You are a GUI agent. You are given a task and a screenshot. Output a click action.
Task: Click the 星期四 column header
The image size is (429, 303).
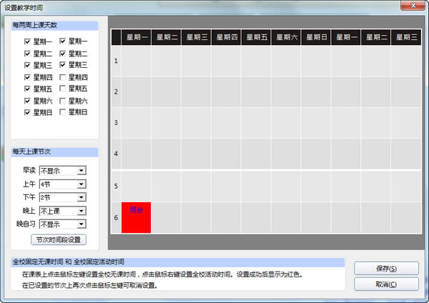coord(225,36)
